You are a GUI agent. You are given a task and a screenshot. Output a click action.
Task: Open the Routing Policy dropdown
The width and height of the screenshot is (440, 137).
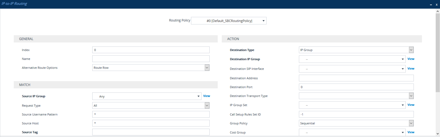228,21
